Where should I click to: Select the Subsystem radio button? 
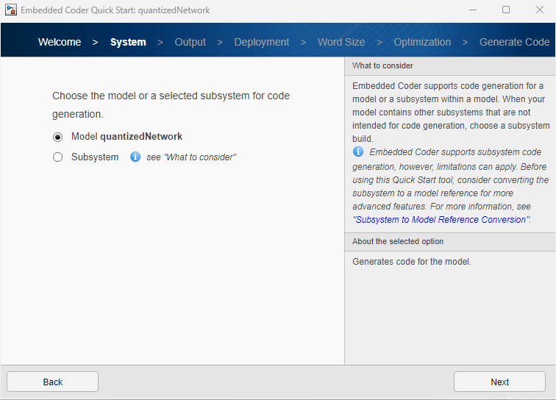[x=58, y=157]
